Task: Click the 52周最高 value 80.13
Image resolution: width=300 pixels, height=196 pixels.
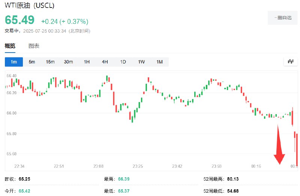Action: 233,179
